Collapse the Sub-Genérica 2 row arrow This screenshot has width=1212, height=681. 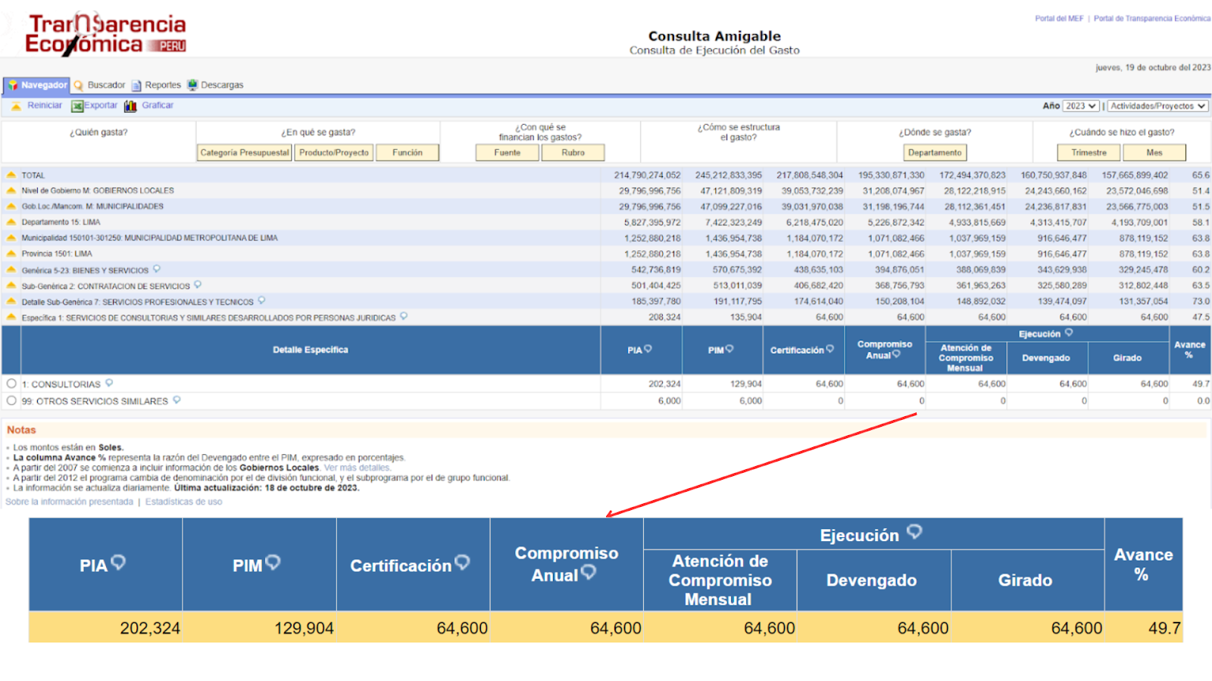[11, 285]
